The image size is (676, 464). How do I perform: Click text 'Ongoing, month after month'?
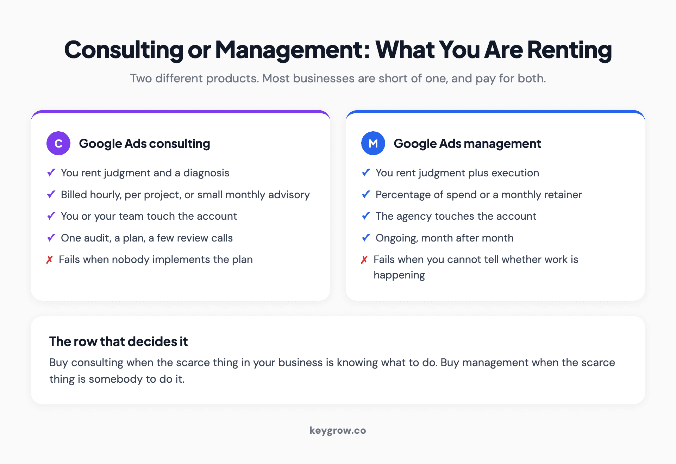[x=445, y=238]
